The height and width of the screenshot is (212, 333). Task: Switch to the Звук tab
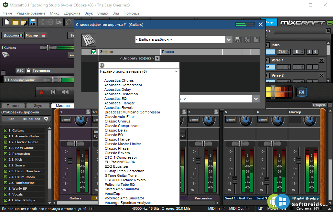38,106
